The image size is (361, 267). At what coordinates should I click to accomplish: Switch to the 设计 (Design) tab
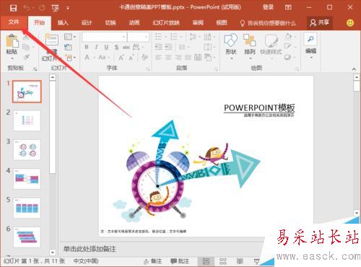coord(87,23)
